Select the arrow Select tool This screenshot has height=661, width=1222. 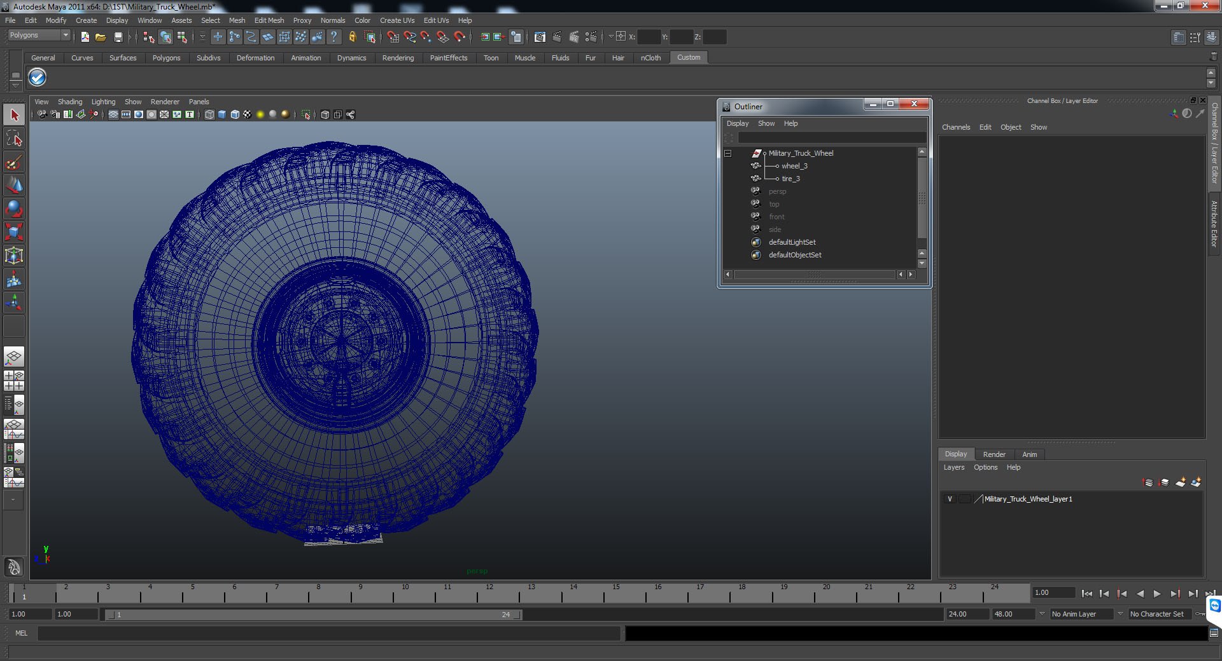click(x=14, y=115)
